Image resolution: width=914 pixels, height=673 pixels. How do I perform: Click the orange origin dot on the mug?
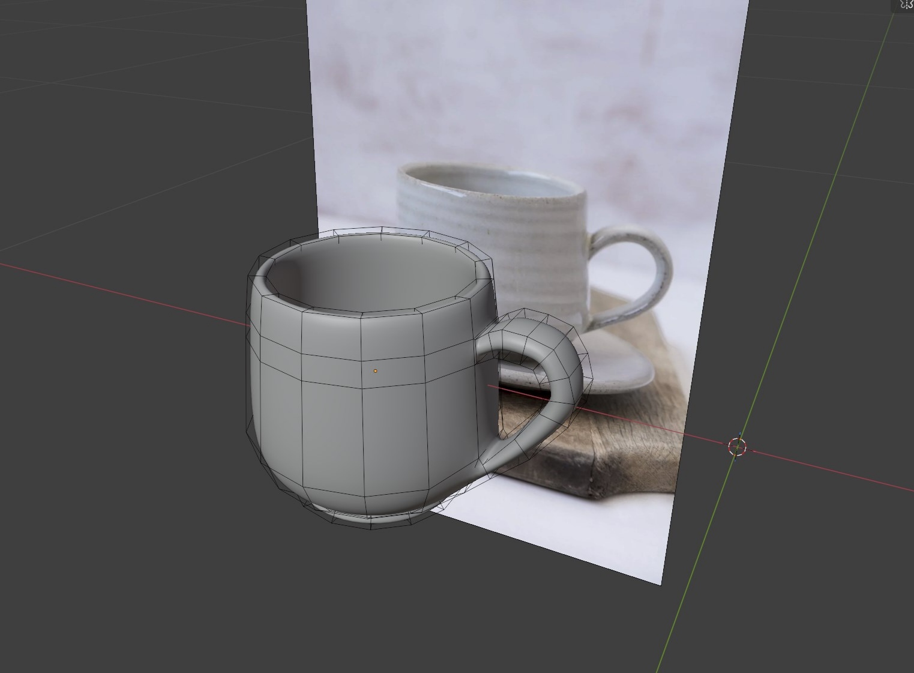tap(376, 371)
